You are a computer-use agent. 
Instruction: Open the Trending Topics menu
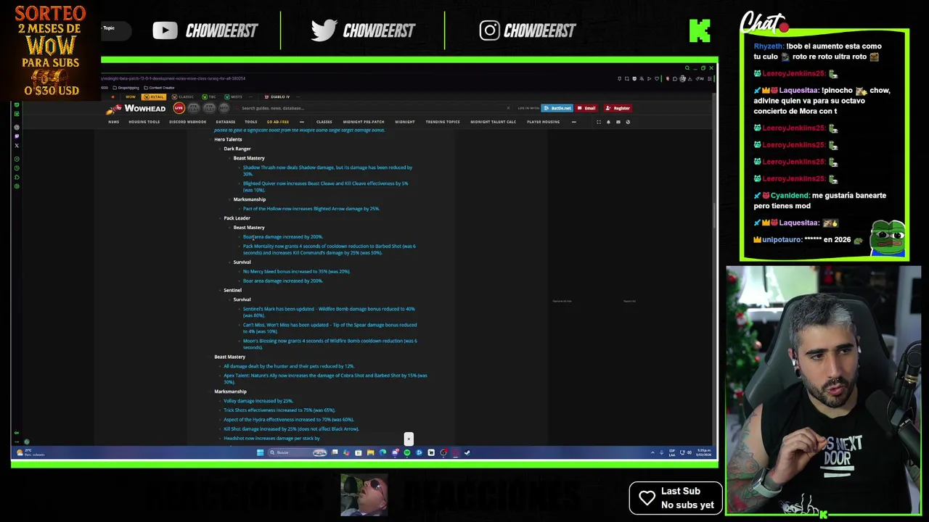(443, 122)
